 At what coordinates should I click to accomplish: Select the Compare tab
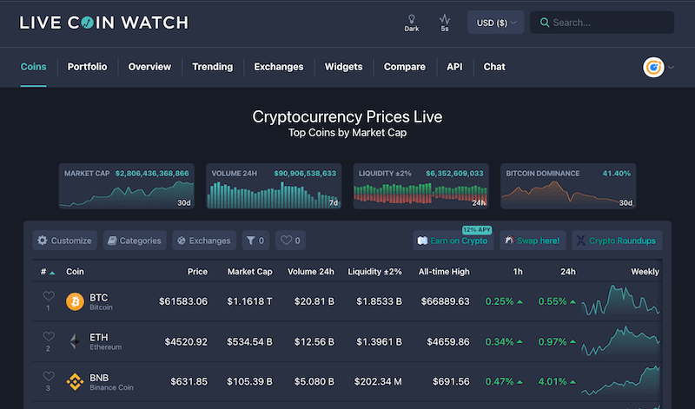404,67
